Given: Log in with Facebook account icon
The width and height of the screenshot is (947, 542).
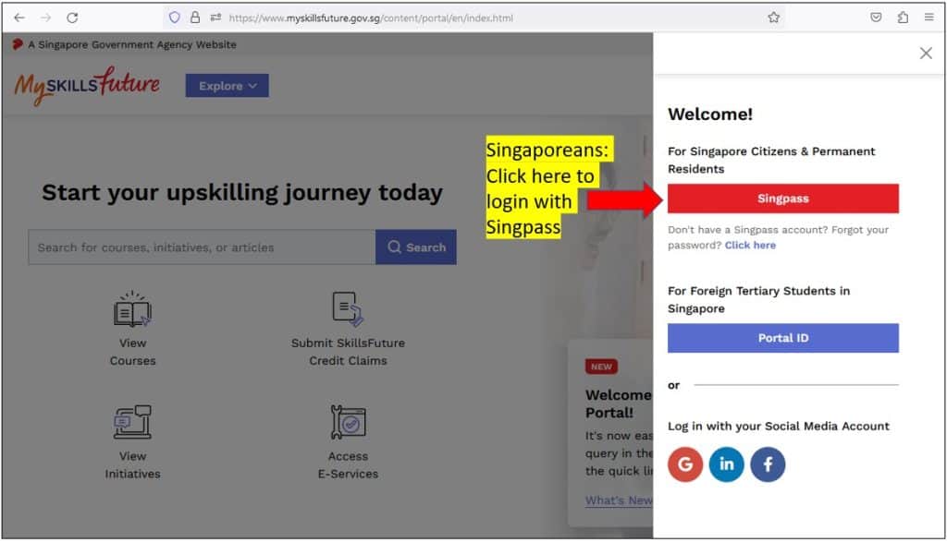Looking at the screenshot, I should coord(768,464).
